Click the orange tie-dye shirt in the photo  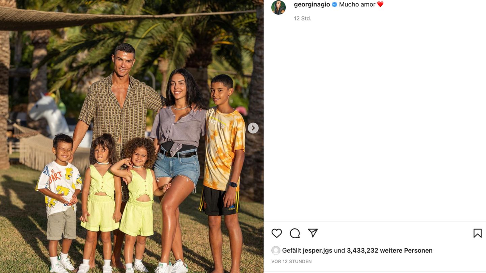[x=223, y=148]
